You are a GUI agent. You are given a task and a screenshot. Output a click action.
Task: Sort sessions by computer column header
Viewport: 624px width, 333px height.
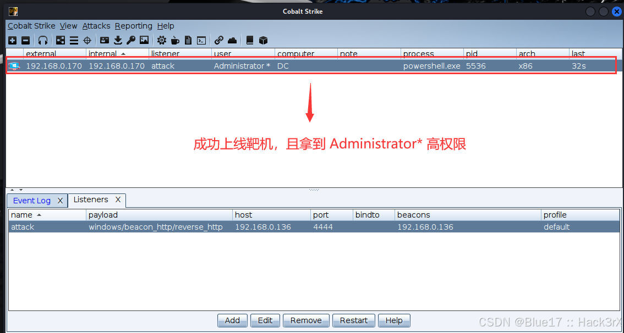click(306, 54)
